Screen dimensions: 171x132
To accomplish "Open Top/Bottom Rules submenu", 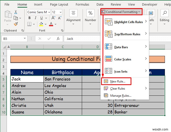I will 125,34.
